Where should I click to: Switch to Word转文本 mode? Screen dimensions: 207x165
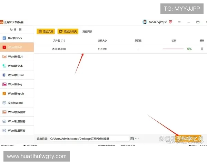coord(17,66)
